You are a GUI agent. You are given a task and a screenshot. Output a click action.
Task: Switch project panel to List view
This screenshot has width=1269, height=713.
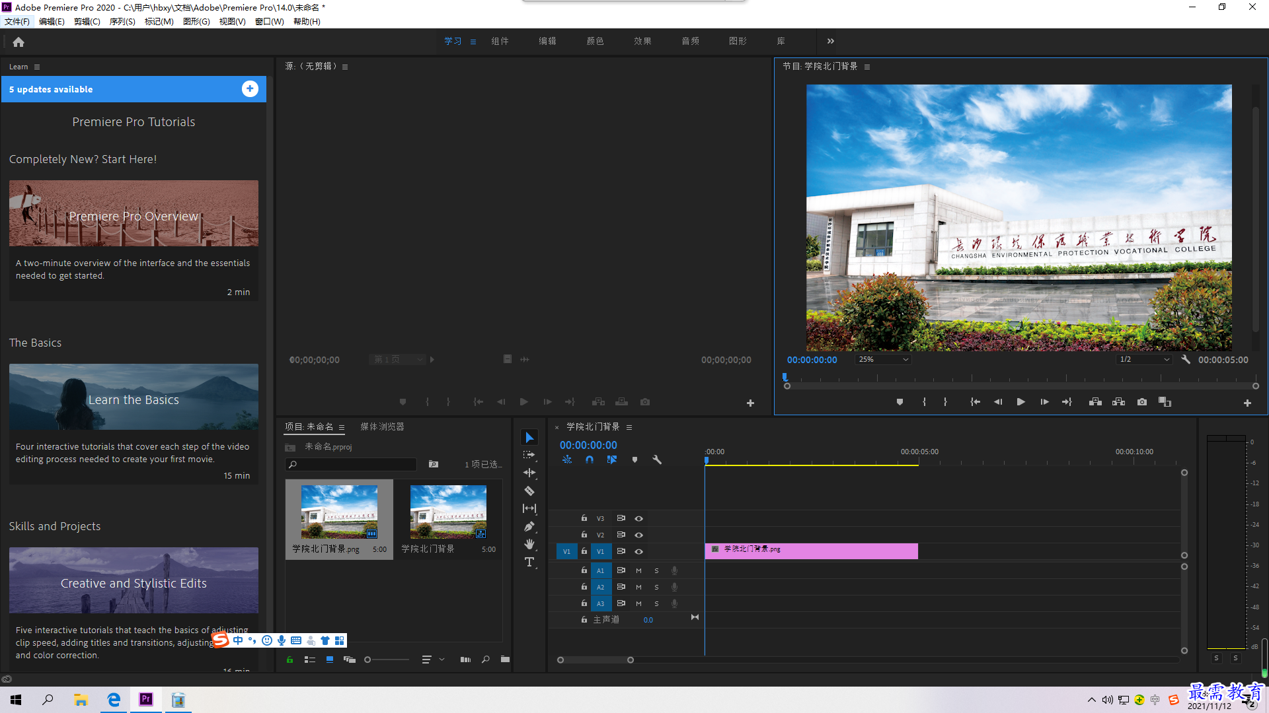309,660
